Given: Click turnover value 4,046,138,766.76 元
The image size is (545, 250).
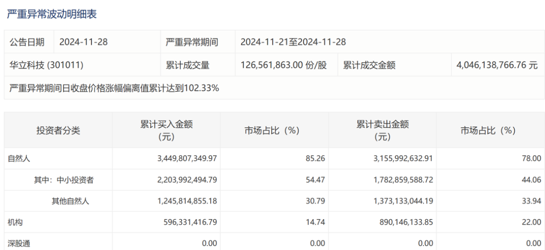Looking at the screenshot, I should pyautogui.click(x=497, y=66).
